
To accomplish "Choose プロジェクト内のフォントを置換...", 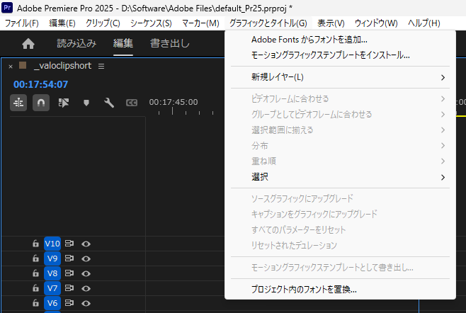I will coord(340,289).
